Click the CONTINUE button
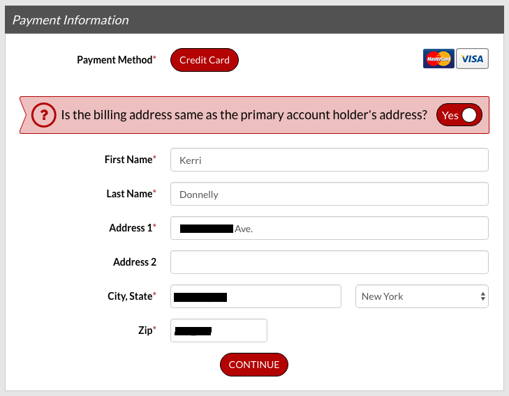 [254, 365]
